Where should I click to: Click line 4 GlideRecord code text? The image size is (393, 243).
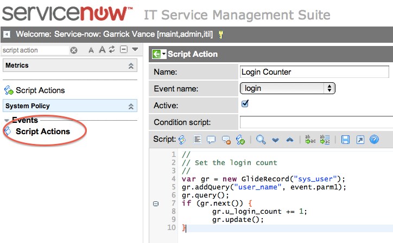point(263,179)
